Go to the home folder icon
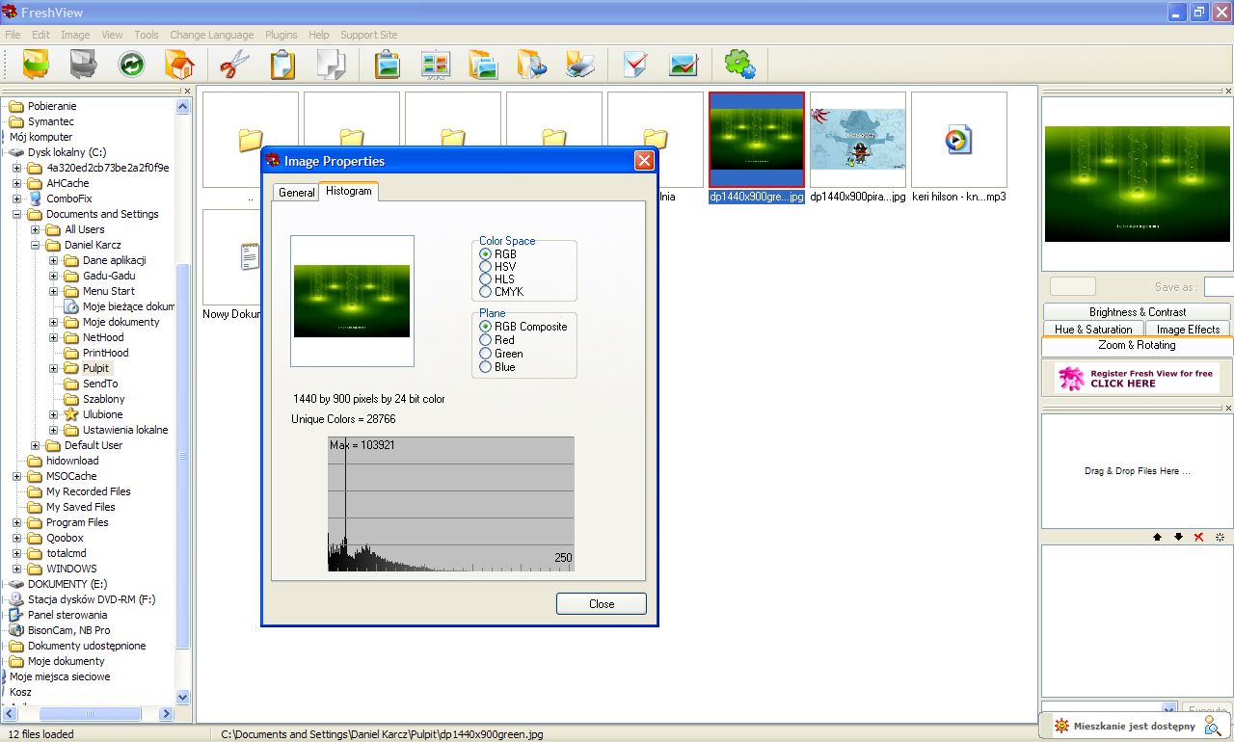This screenshot has width=1234, height=742. pos(178,65)
